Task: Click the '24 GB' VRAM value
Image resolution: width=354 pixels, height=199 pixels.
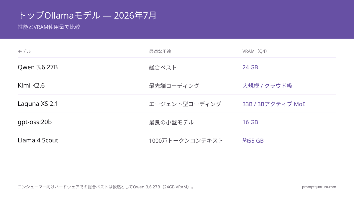Action: [250, 68]
